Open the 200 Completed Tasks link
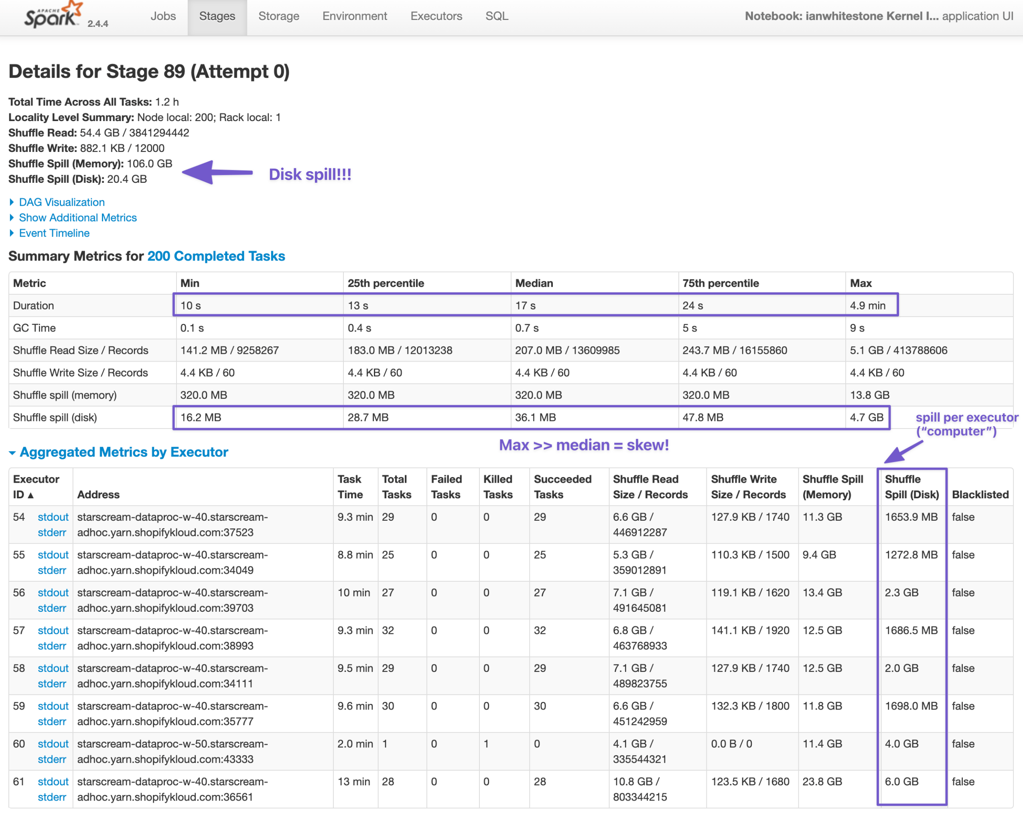Viewport: 1023px width, 813px height. (216, 256)
